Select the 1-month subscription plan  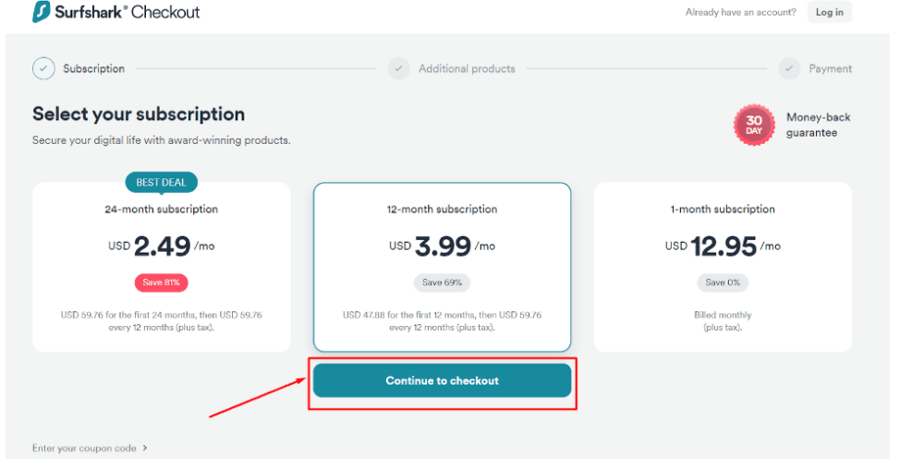[x=723, y=268]
